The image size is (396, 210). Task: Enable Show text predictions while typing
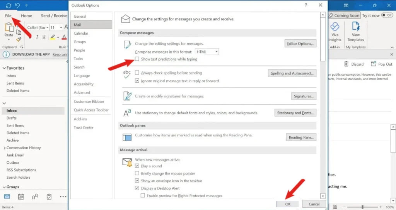(x=137, y=59)
